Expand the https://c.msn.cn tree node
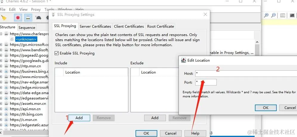Viewport: 297px width, 137px height. tap(1, 120)
